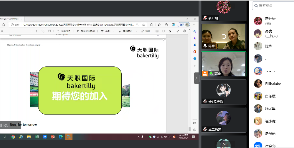Click the green microphone icon on 高度 tile
This screenshot has height=148, width=294.
point(211,74)
